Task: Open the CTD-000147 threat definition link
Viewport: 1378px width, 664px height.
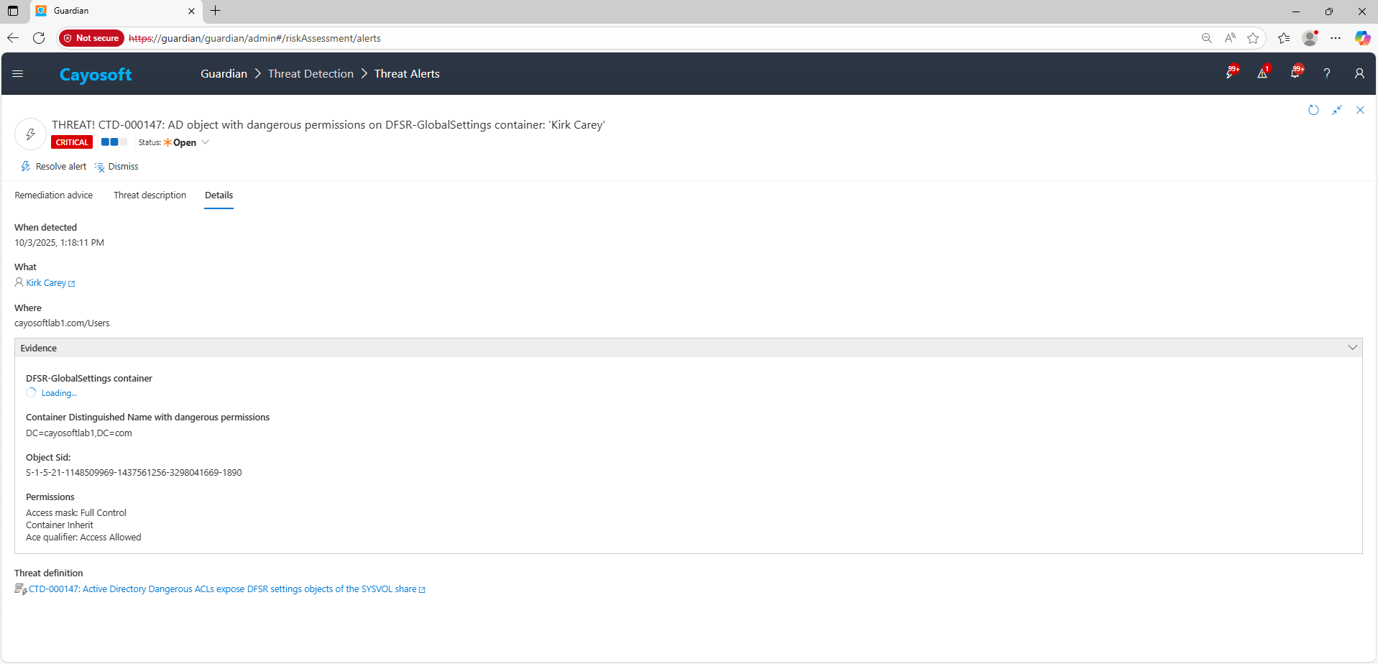Action: [222, 589]
